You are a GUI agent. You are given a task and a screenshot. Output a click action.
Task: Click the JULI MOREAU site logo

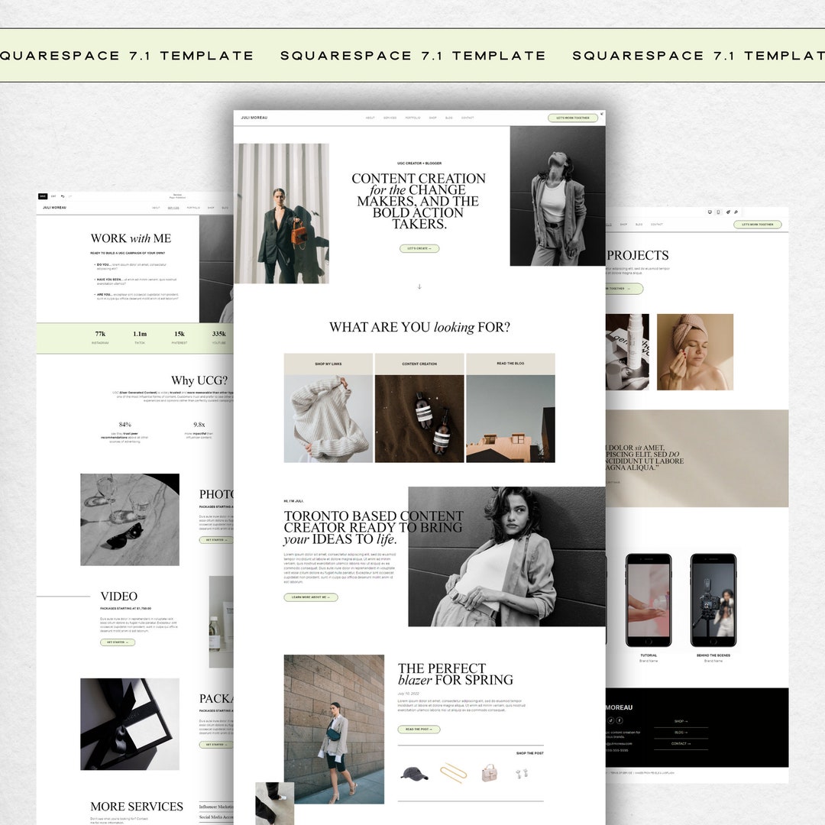(254, 118)
